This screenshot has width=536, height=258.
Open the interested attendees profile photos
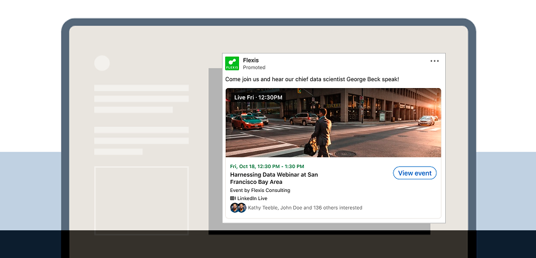pos(238,208)
